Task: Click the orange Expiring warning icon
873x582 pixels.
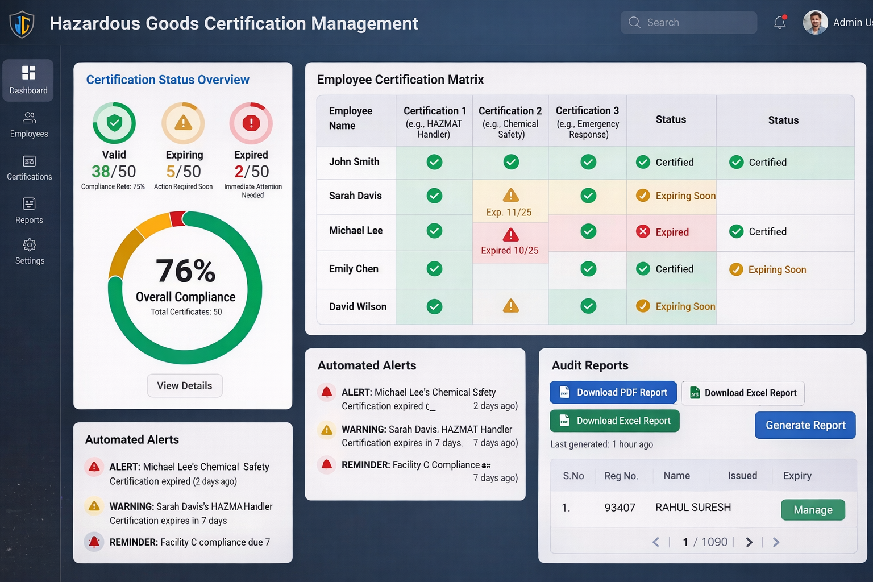Action: (x=183, y=123)
